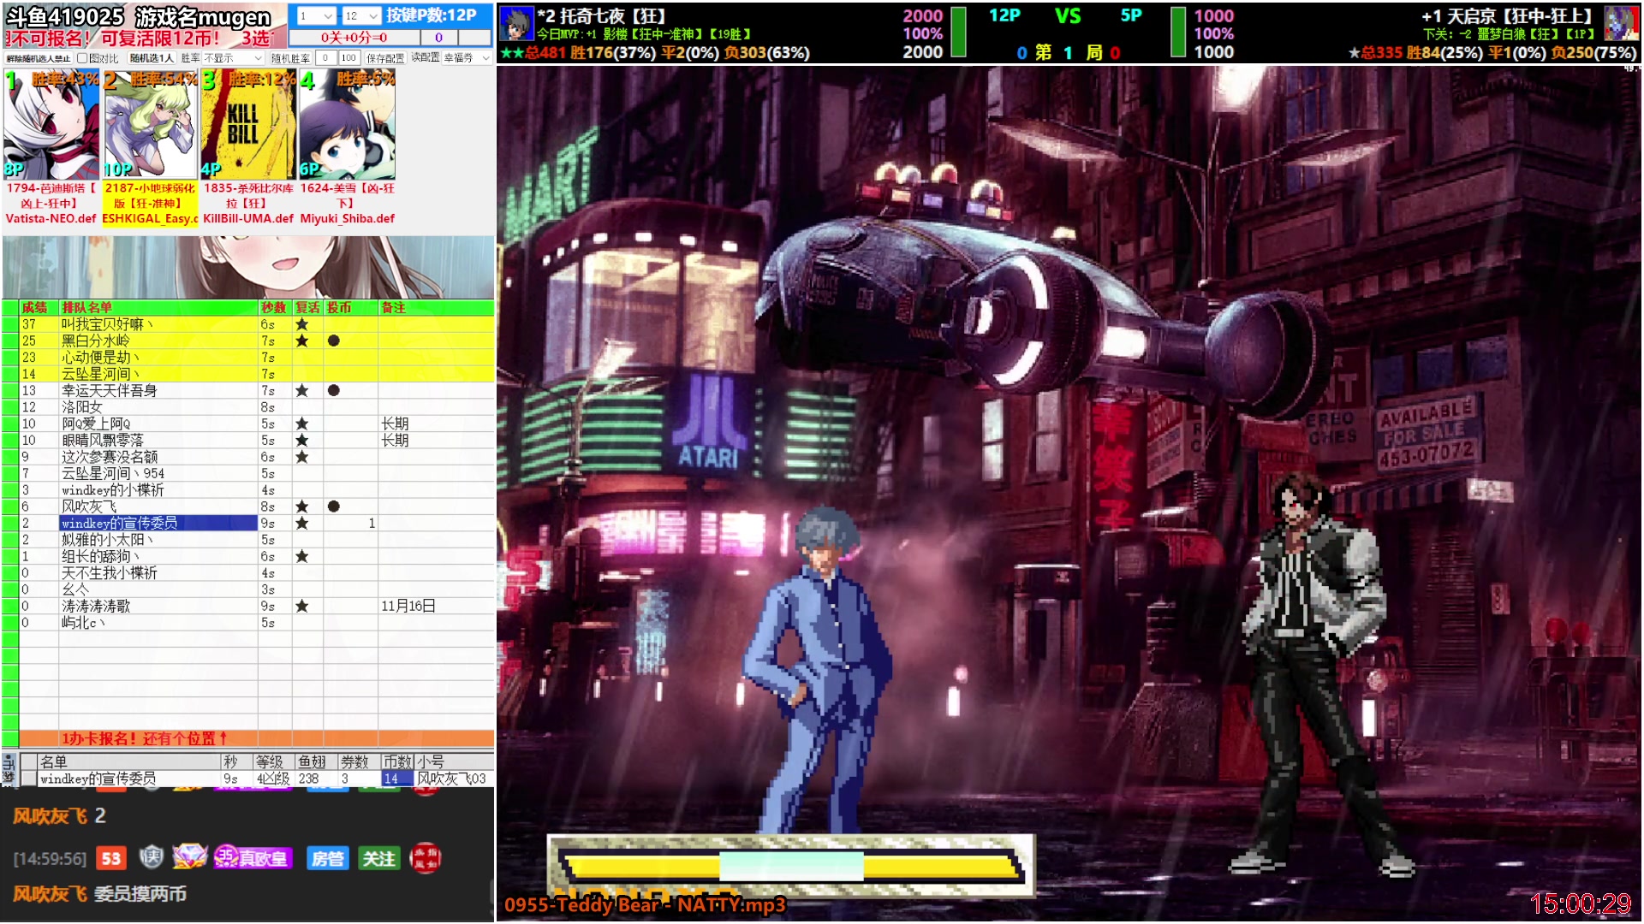Click the 0关+0分=0 score field
The width and height of the screenshot is (1644, 924).
354,38
